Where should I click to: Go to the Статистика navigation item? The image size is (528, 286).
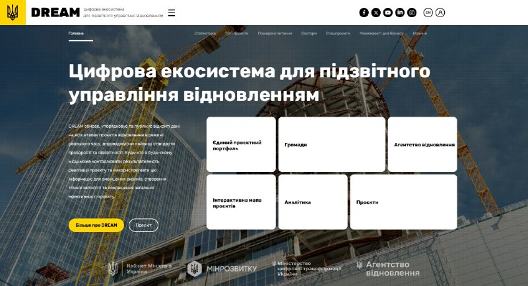(x=205, y=32)
